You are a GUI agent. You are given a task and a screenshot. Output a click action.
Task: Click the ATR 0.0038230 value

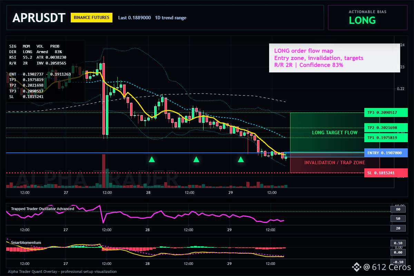pos(51,57)
